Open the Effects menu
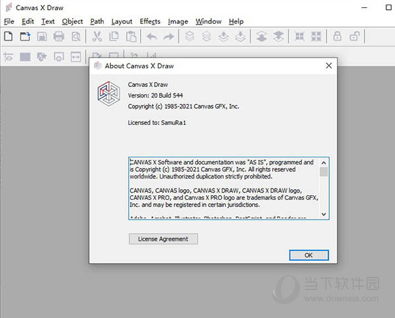The image size is (395, 318). [150, 21]
